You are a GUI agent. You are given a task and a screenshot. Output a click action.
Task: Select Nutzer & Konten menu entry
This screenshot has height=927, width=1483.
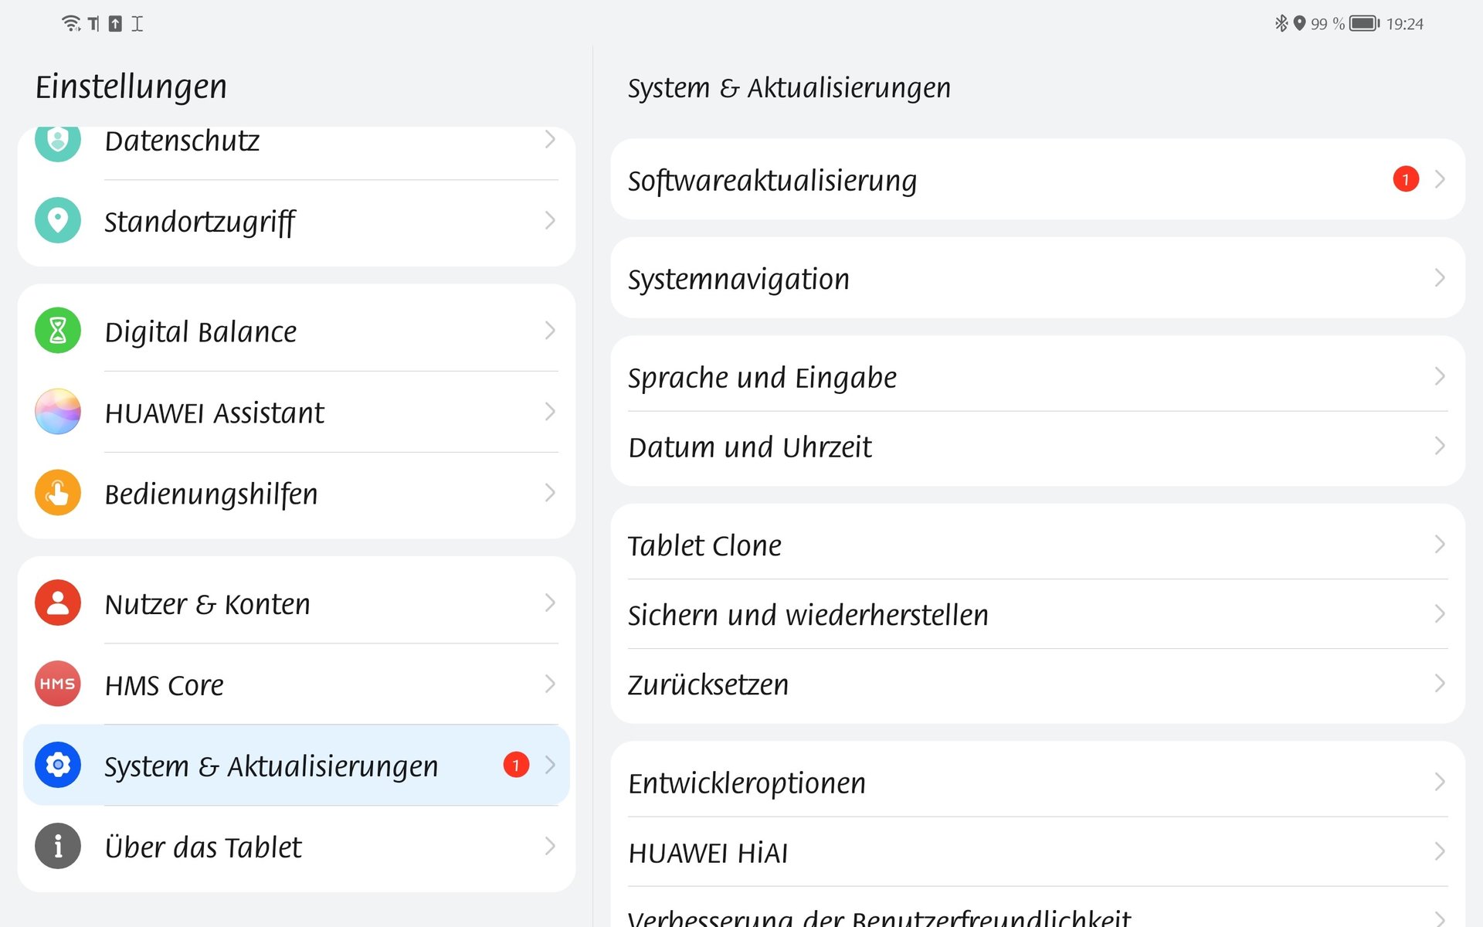point(297,603)
